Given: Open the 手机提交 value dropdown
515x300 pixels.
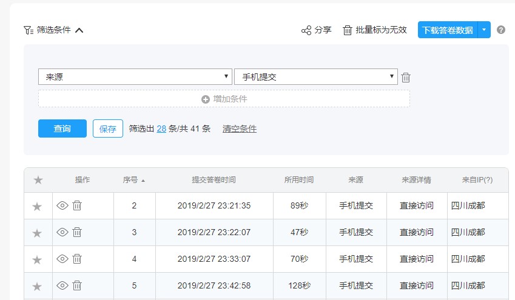Looking at the screenshot, I should point(315,77).
